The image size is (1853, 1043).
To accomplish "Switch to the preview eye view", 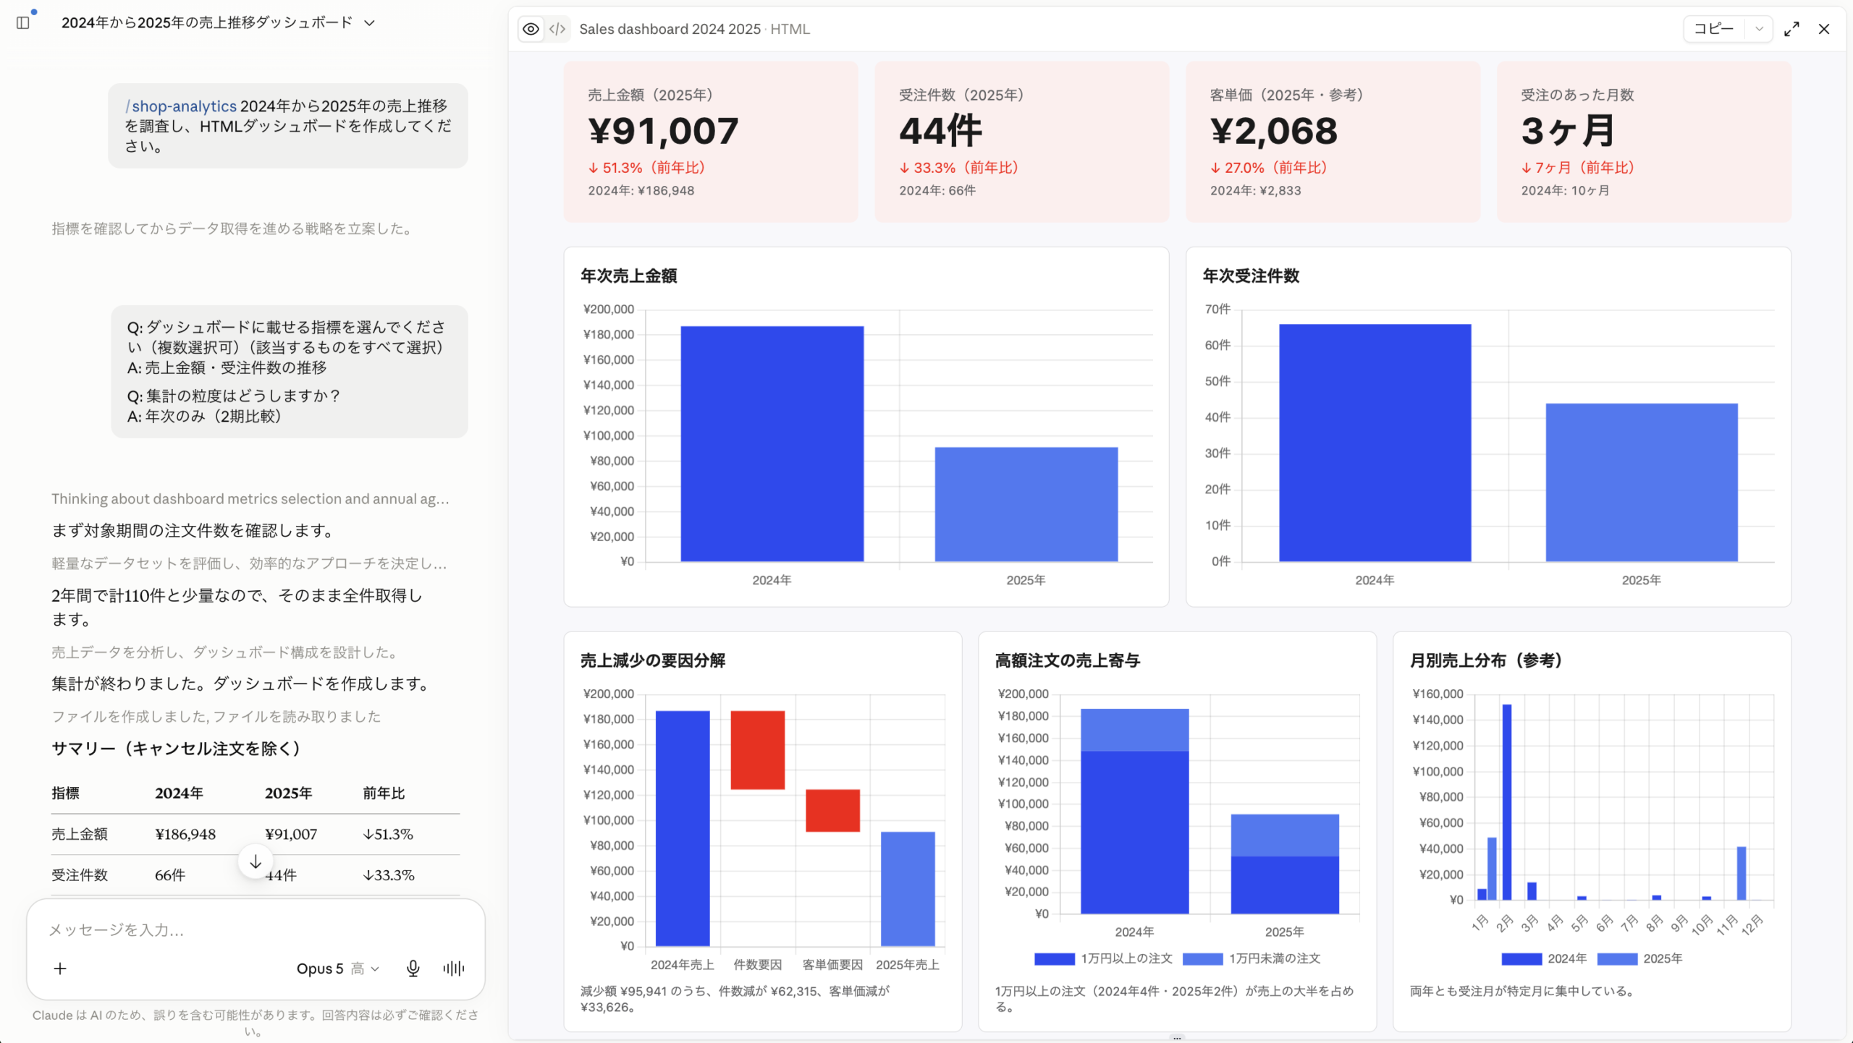I will (531, 29).
